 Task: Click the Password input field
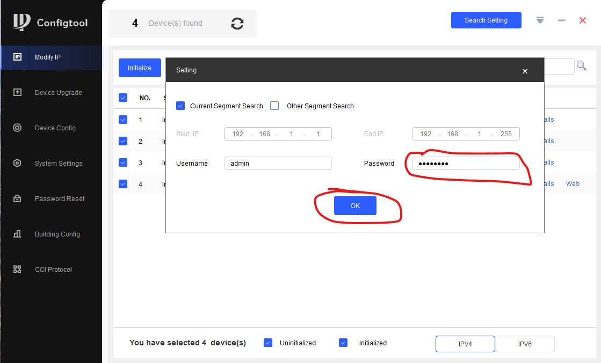coord(466,164)
